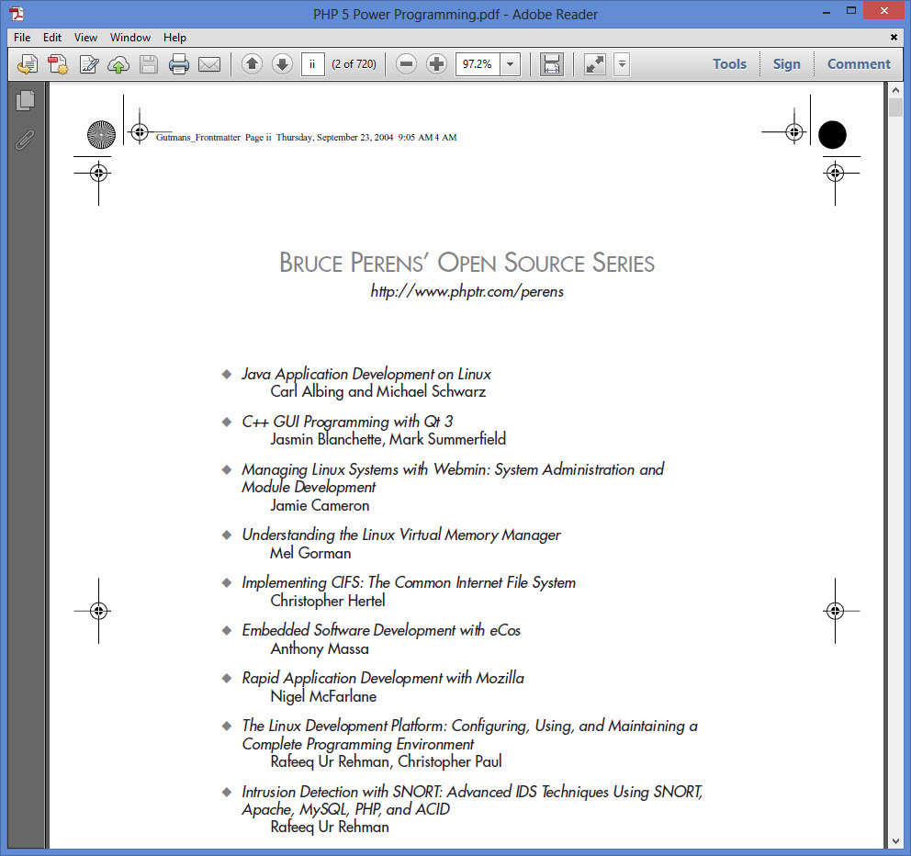The width and height of the screenshot is (911, 856).
Task: Click 'Rafeeq Ur Rehman, Christopher Paul'
Action: click(x=386, y=761)
